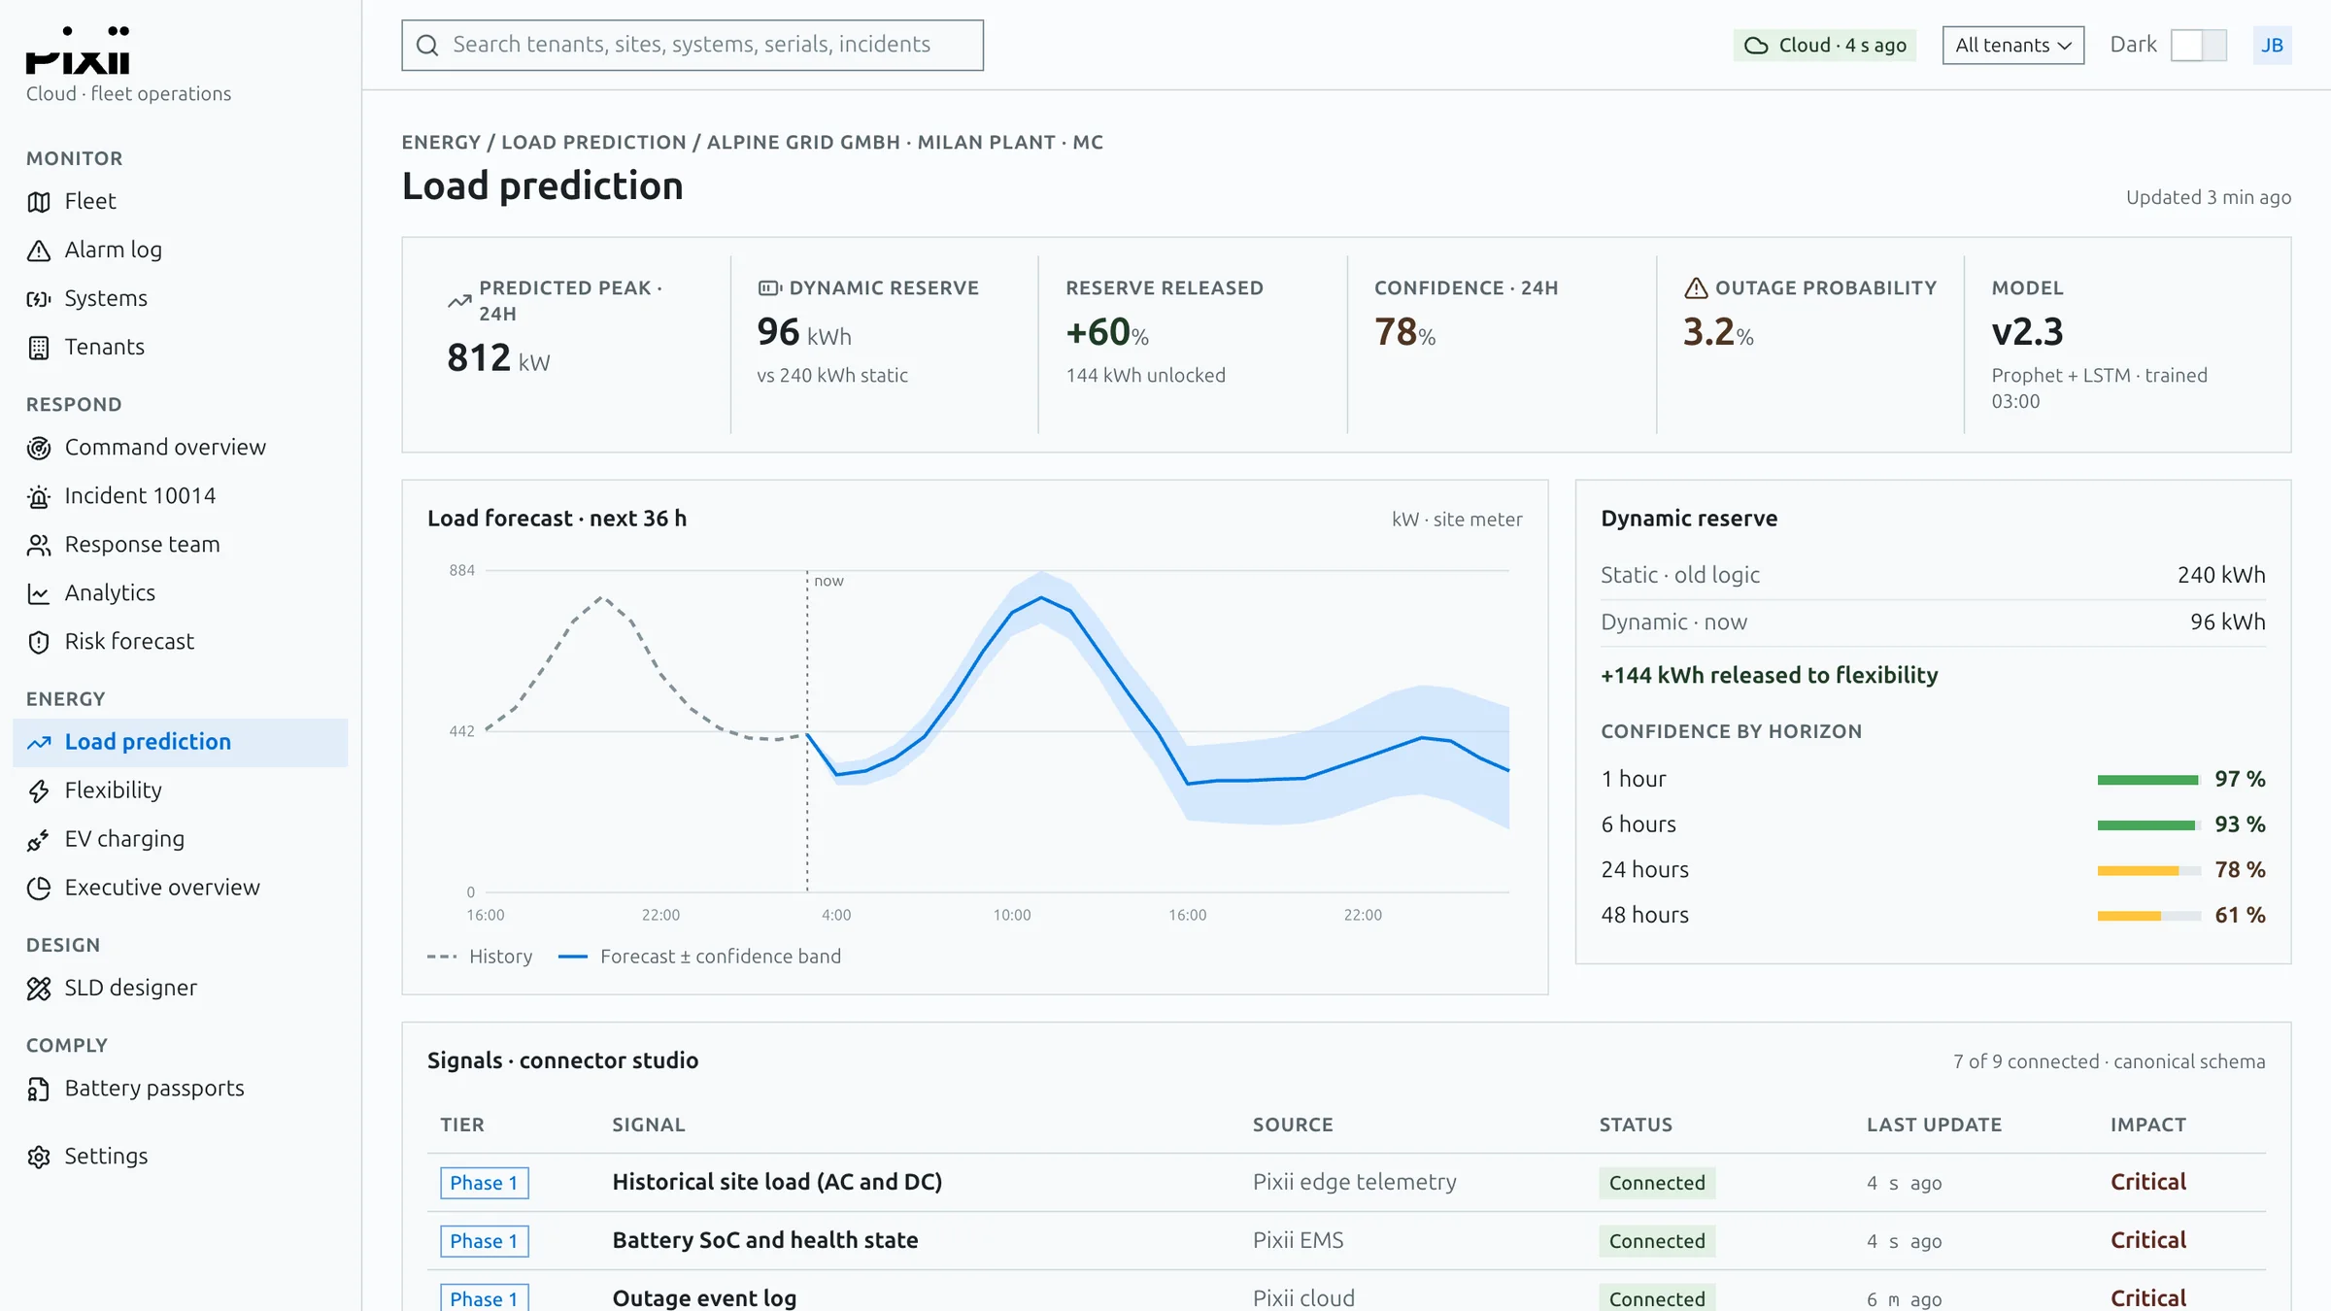Open Flexibility lightning icon
This screenshot has width=2331, height=1311.
[x=39, y=790]
